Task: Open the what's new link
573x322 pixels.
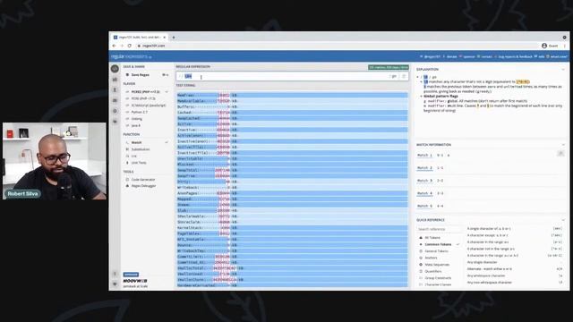Action: point(557,56)
